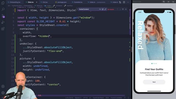
Task: Change Spaces indentation in status bar
Action: pyautogui.click(x=78, y=98)
